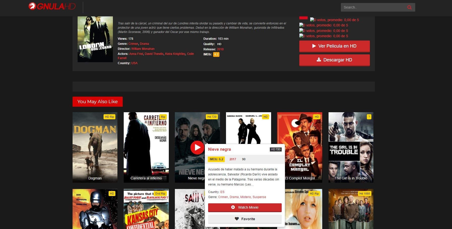Open the London Boulevard poster

(95, 39)
